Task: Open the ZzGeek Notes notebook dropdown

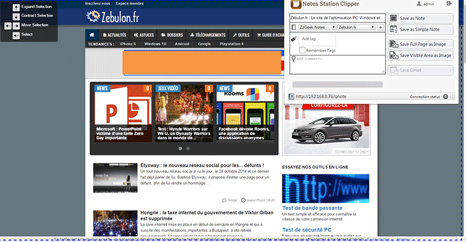Action: [x=317, y=27]
